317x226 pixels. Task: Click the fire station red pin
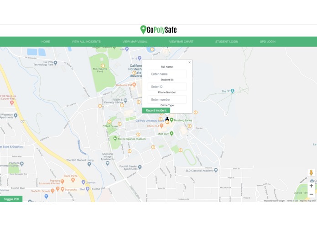12,103
